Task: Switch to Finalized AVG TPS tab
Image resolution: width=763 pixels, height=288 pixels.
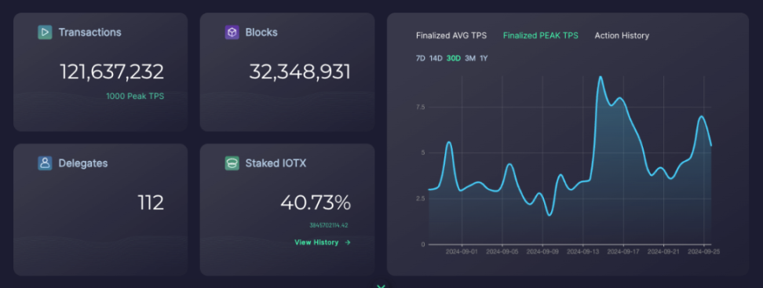Action: pos(451,35)
